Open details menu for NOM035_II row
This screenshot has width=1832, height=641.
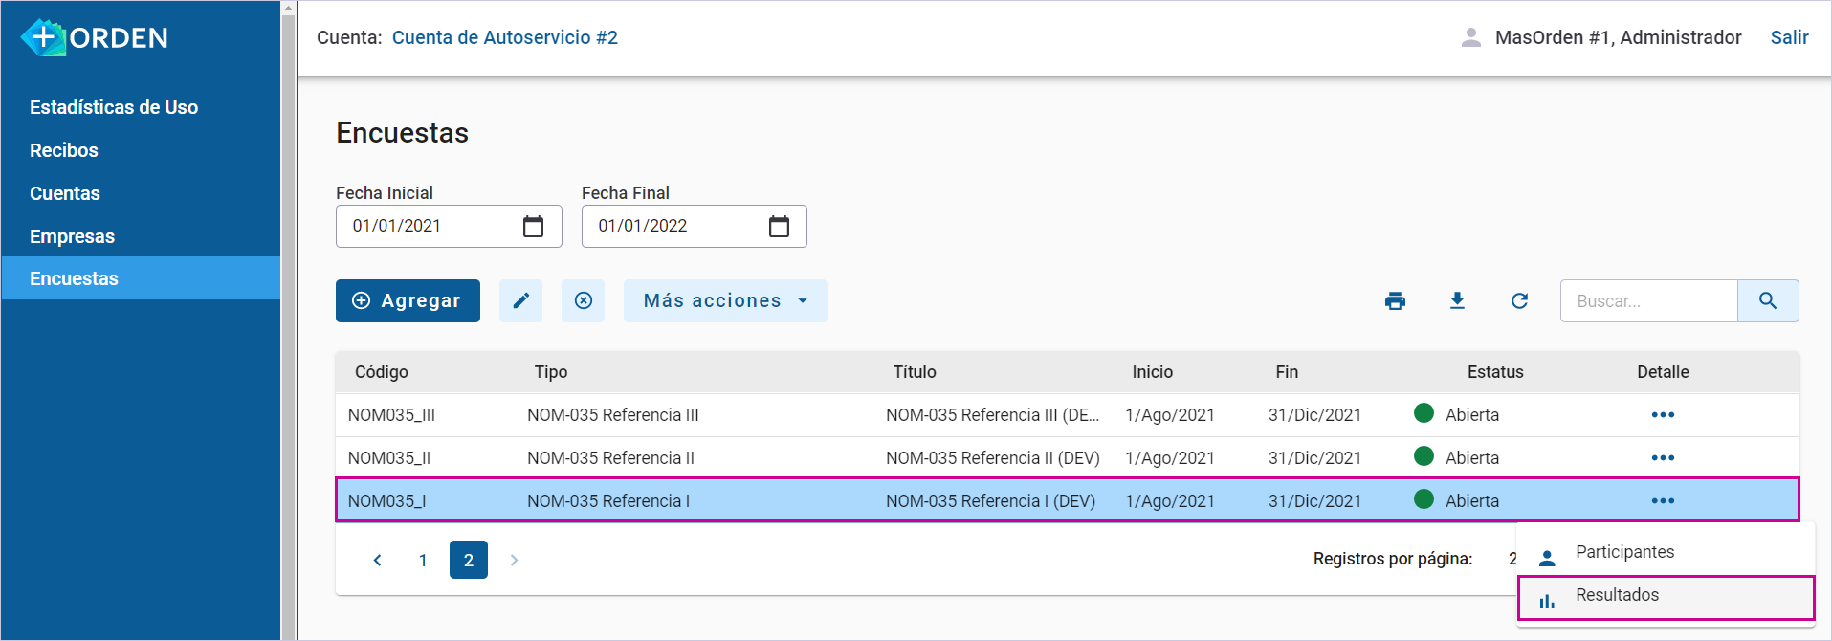tap(1662, 458)
